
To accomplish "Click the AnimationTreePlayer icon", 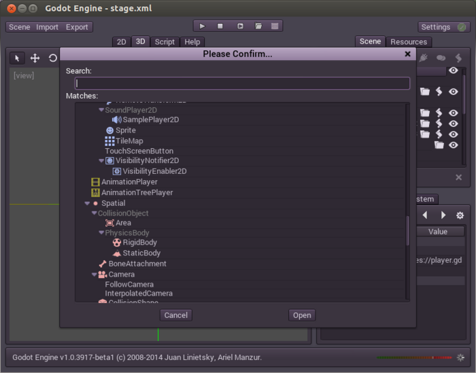I will point(95,192).
